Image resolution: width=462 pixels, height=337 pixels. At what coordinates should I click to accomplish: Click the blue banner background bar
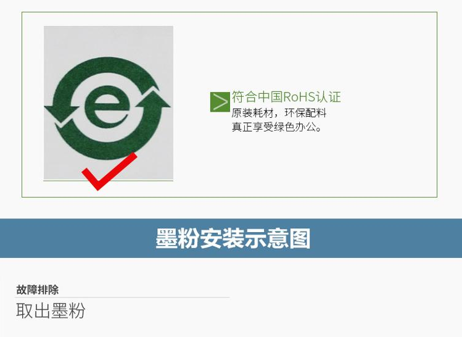(x=231, y=238)
